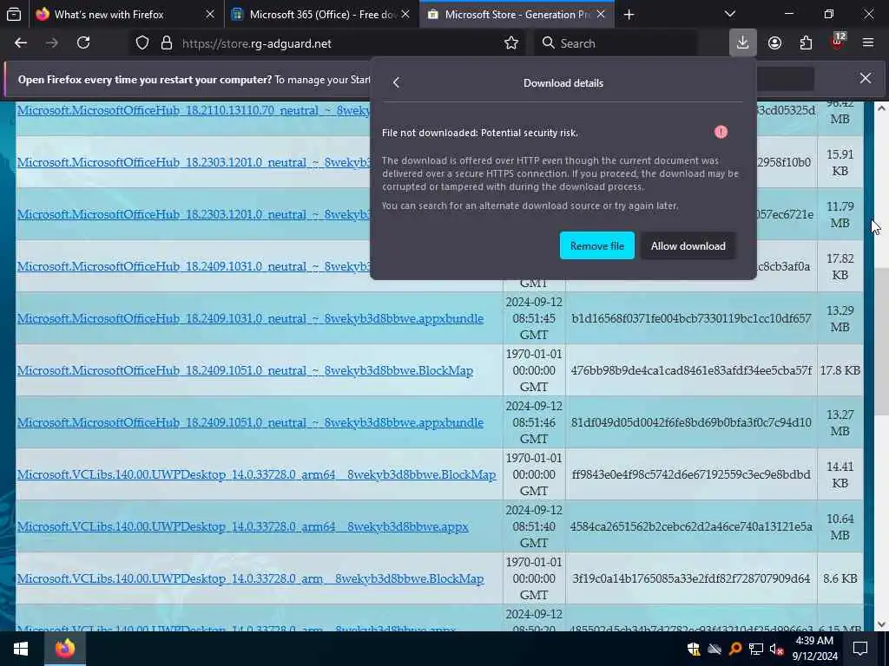Click the red security warning icon
This screenshot has height=666, width=889.
point(721,132)
